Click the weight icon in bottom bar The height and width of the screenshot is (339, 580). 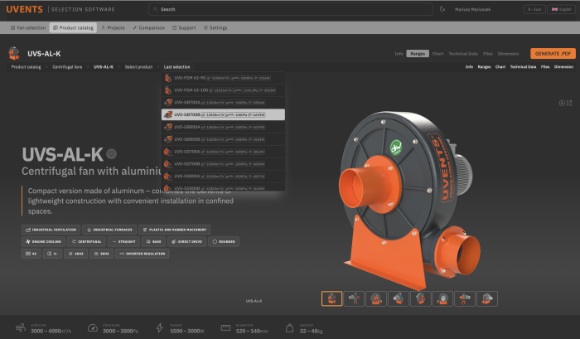tap(290, 328)
